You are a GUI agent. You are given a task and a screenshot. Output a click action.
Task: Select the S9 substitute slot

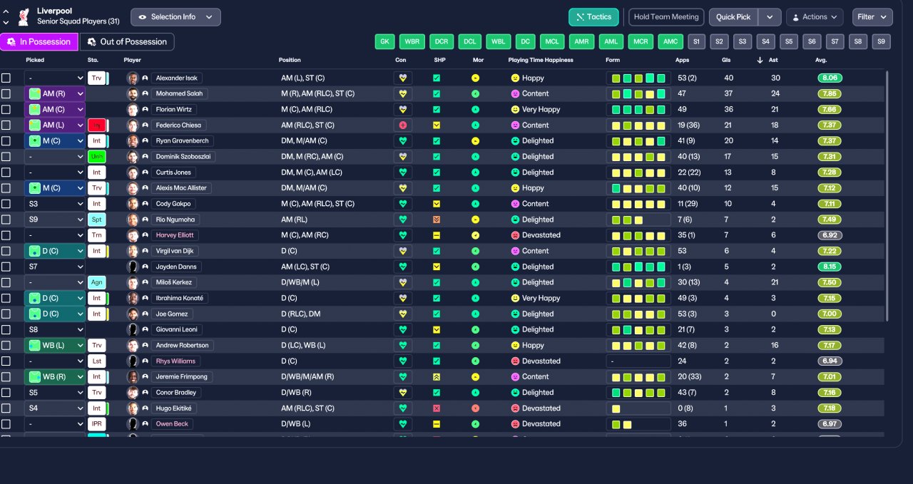click(882, 41)
